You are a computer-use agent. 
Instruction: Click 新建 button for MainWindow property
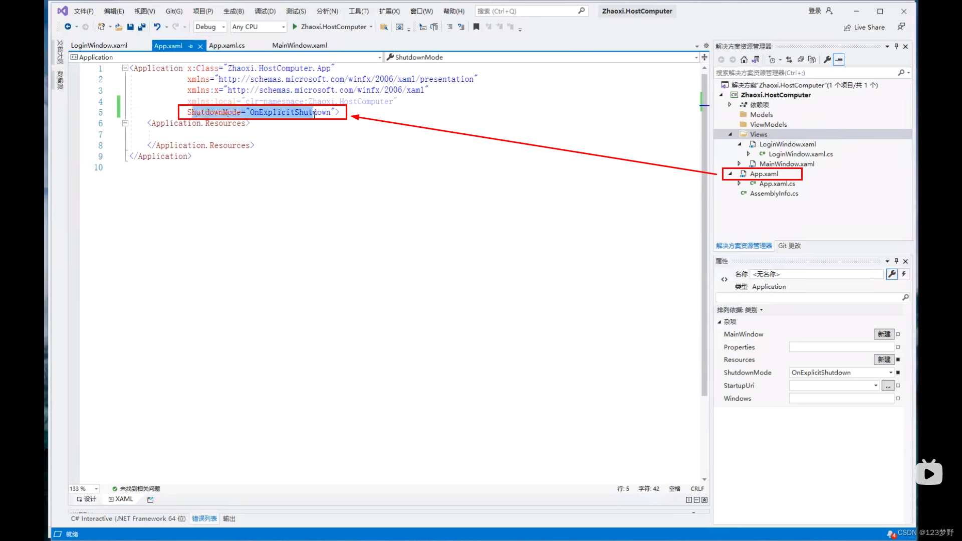[x=884, y=334]
